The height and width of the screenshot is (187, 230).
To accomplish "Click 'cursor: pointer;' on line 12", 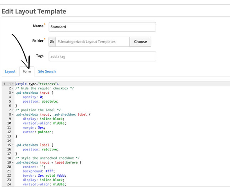I will point(38,132).
